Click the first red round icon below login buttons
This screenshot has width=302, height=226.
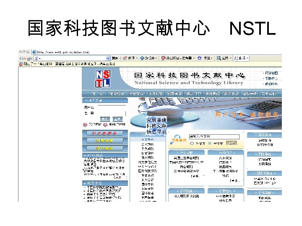[x=85, y=125]
